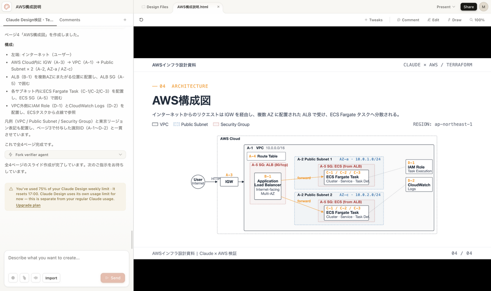Image resolution: width=491 pixels, height=291 pixels.
Task: Click the "A-2 Public Subnet 2" label
Action: tap(315, 195)
